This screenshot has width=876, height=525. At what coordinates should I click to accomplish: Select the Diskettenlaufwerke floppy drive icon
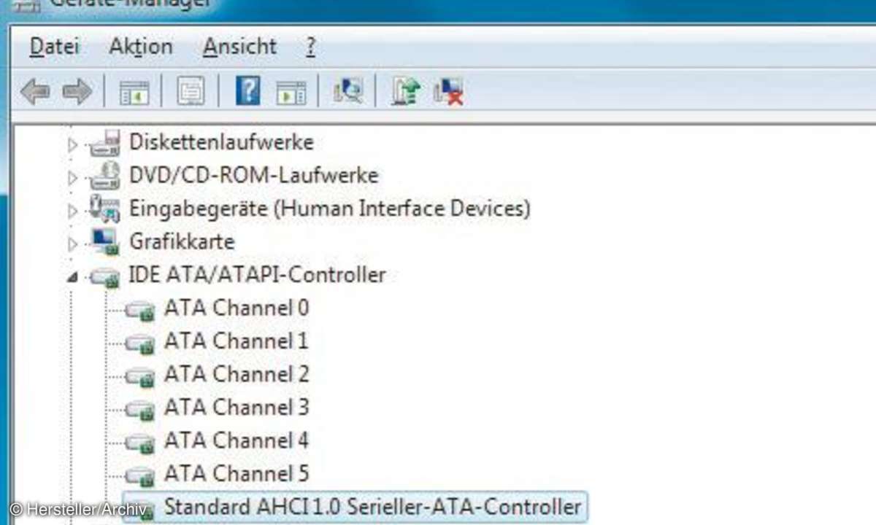[104, 142]
